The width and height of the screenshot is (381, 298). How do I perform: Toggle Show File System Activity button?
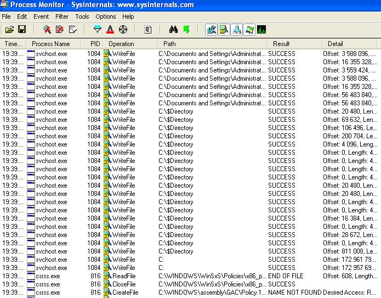(x=224, y=30)
